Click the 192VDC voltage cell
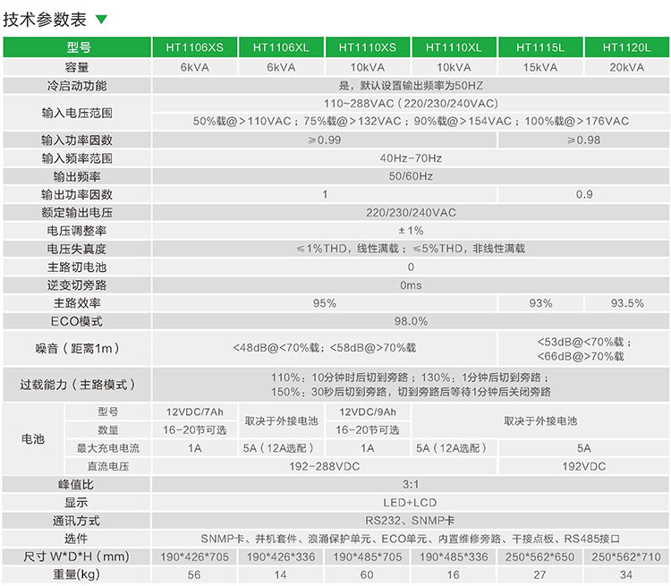 click(583, 466)
